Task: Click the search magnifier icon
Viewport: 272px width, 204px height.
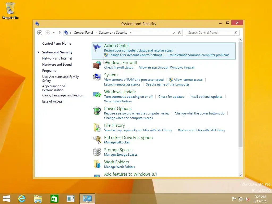Action: click(x=236, y=33)
